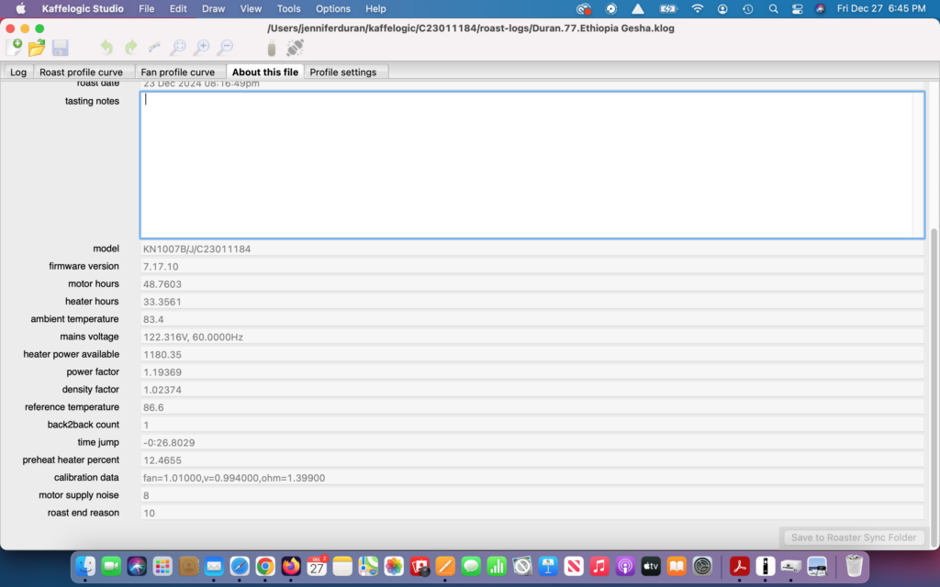Click the preheat heater percent value 12.4655
The width and height of the screenshot is (940, 587).
coord(532,460)
